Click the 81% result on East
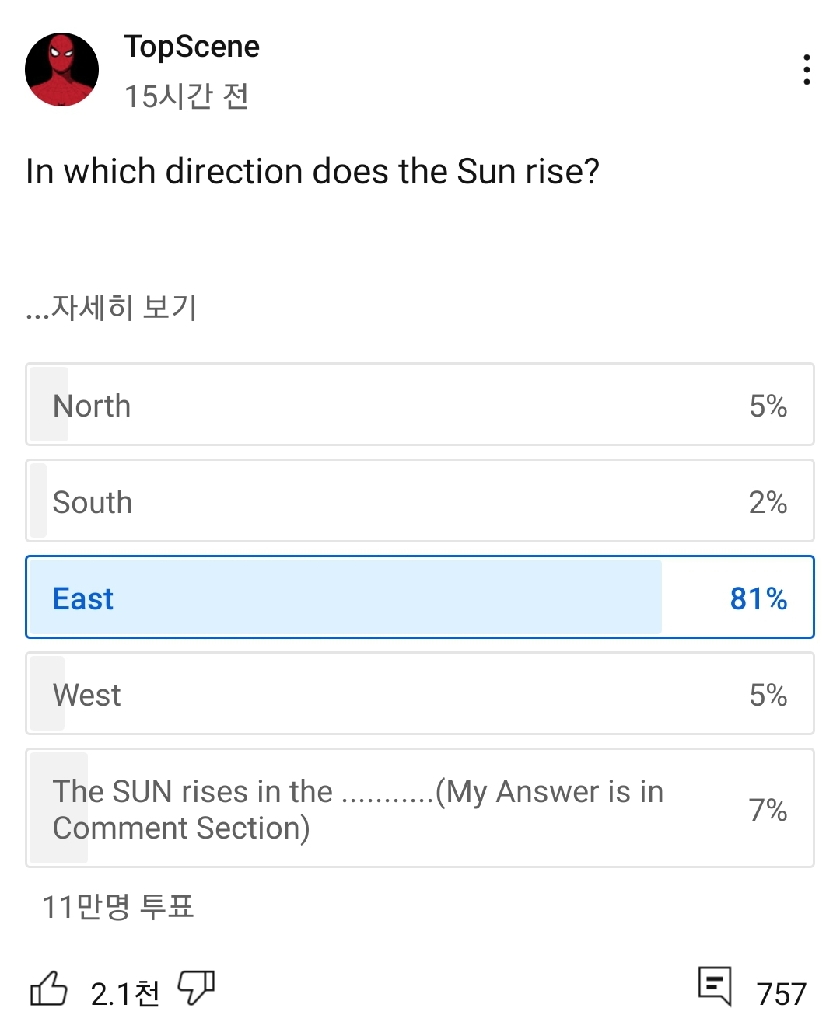 click(758, 598)
